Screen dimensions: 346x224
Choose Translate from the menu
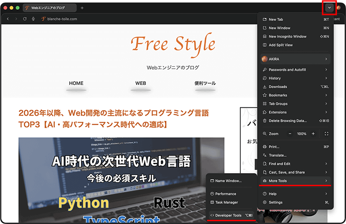coord(296,155)
